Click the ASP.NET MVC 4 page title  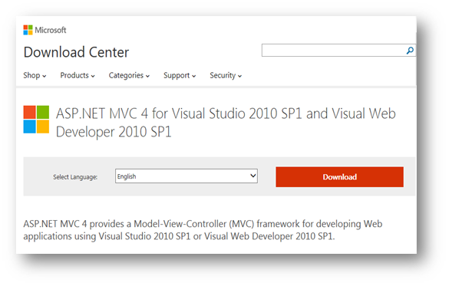pyautogui.click(x=226, y=123)
